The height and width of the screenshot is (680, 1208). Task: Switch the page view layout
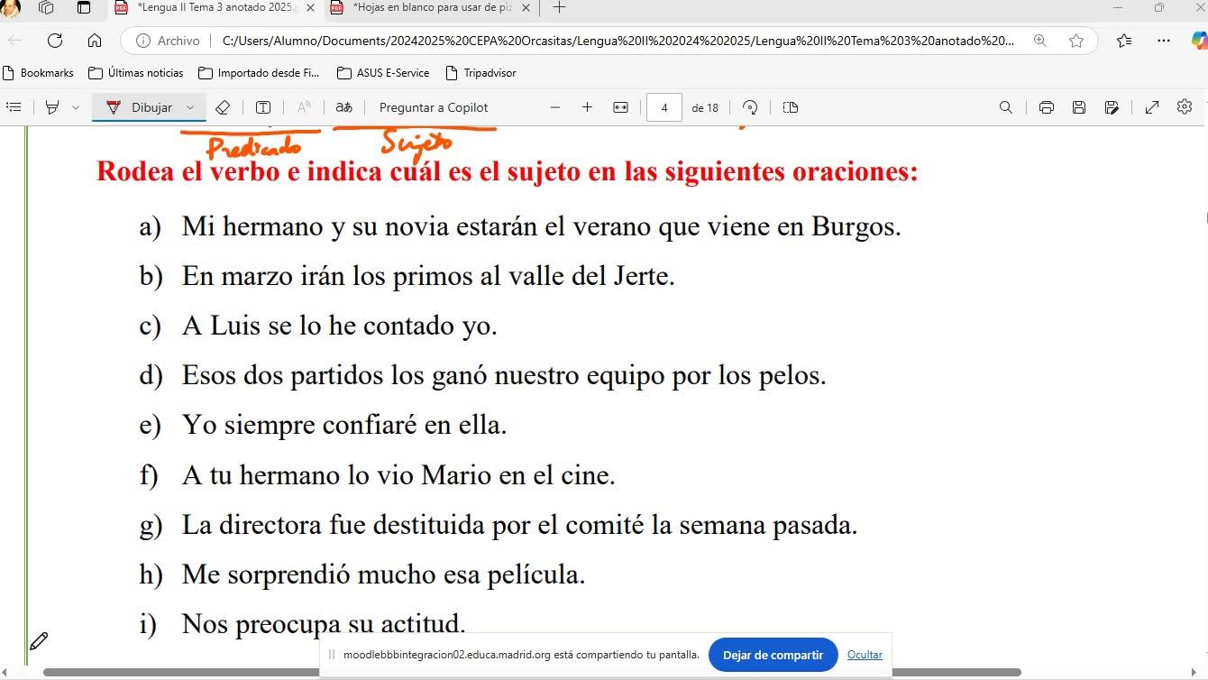click(791, 107)
